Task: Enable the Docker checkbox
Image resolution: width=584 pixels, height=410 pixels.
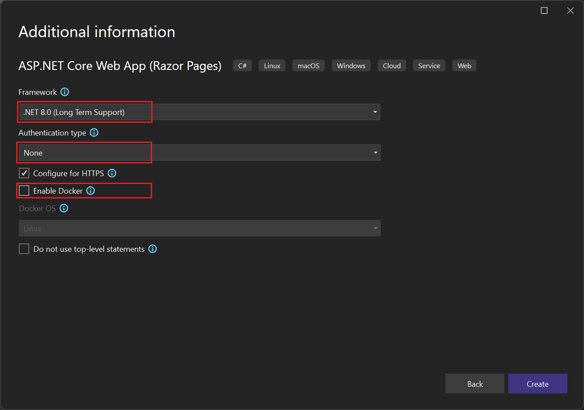Action: coord(24,191)
